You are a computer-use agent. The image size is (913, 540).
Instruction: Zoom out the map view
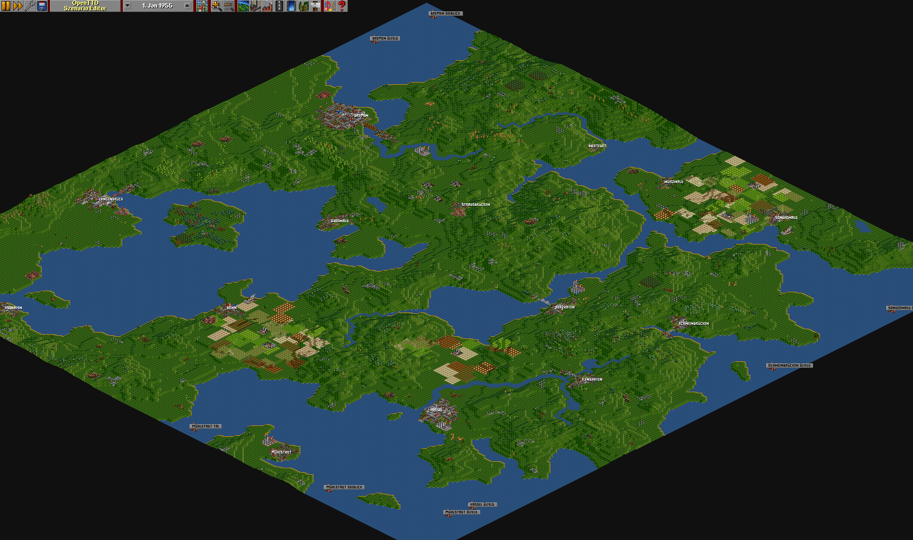tap(228, 6)
